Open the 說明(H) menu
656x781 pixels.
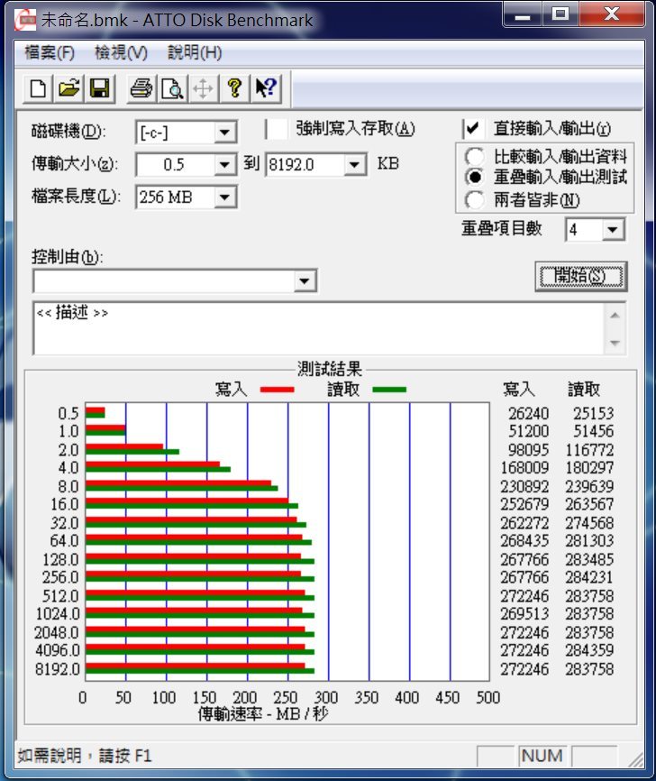(195, 52)
